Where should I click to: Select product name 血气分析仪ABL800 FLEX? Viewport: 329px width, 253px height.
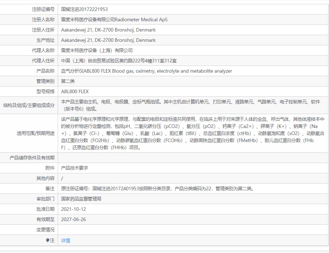[x=86, y=71]
